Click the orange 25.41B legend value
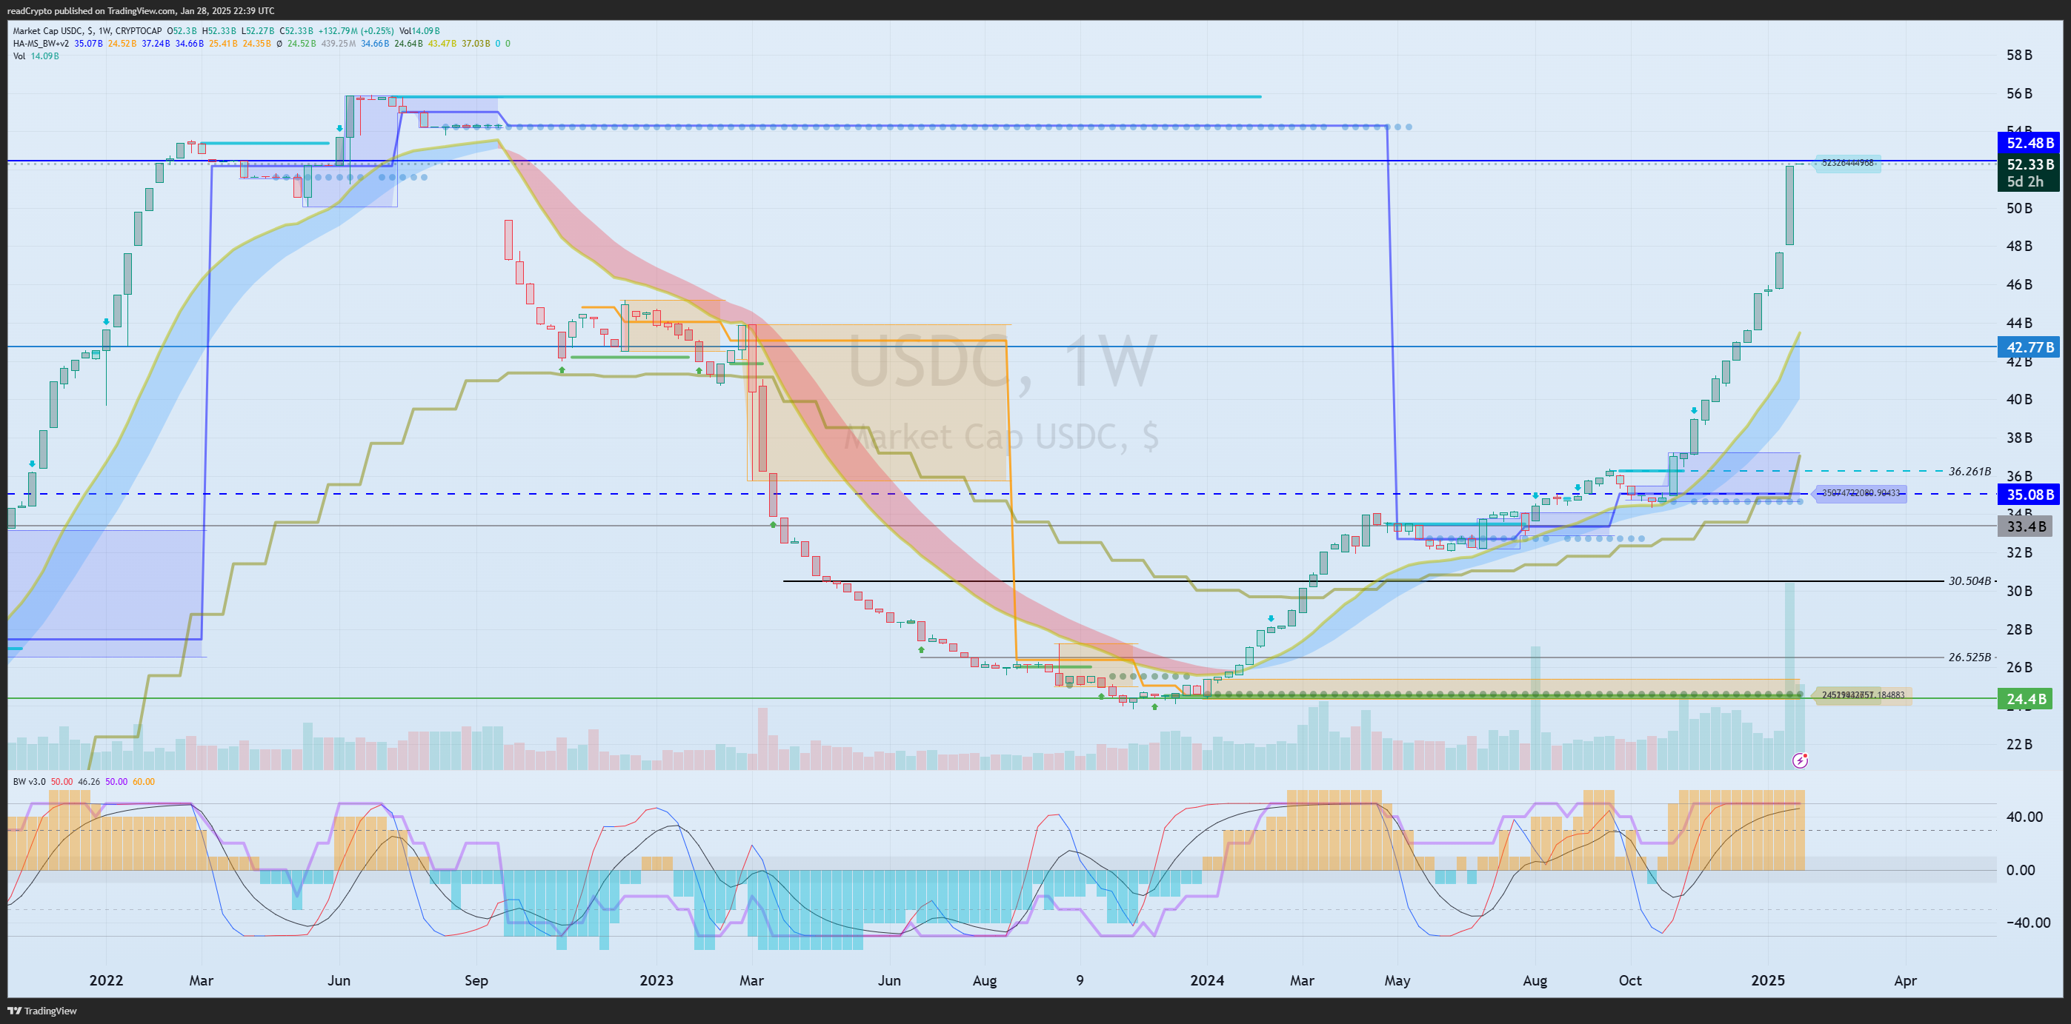The image size is (2071, 1024). coord(224,44)
